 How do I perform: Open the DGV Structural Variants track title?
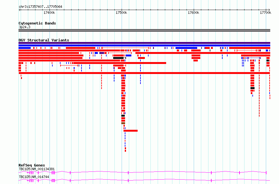point(44,40)
